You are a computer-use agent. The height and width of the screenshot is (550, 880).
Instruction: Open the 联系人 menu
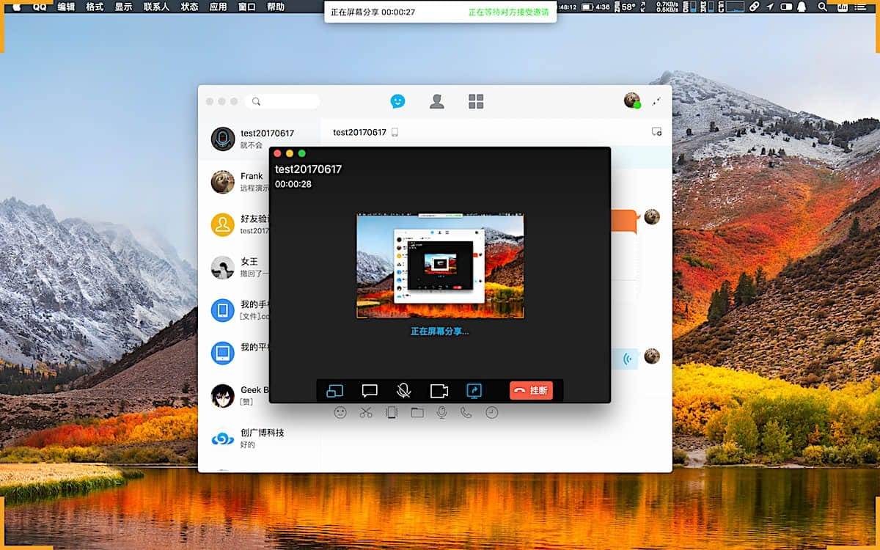point(156,7)
